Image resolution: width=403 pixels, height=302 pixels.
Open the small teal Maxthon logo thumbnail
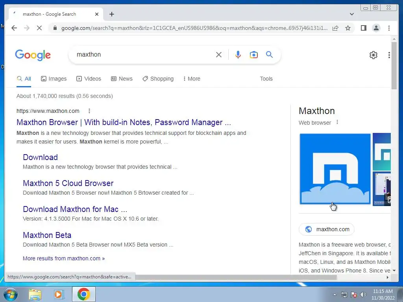(x=382, y=152)
